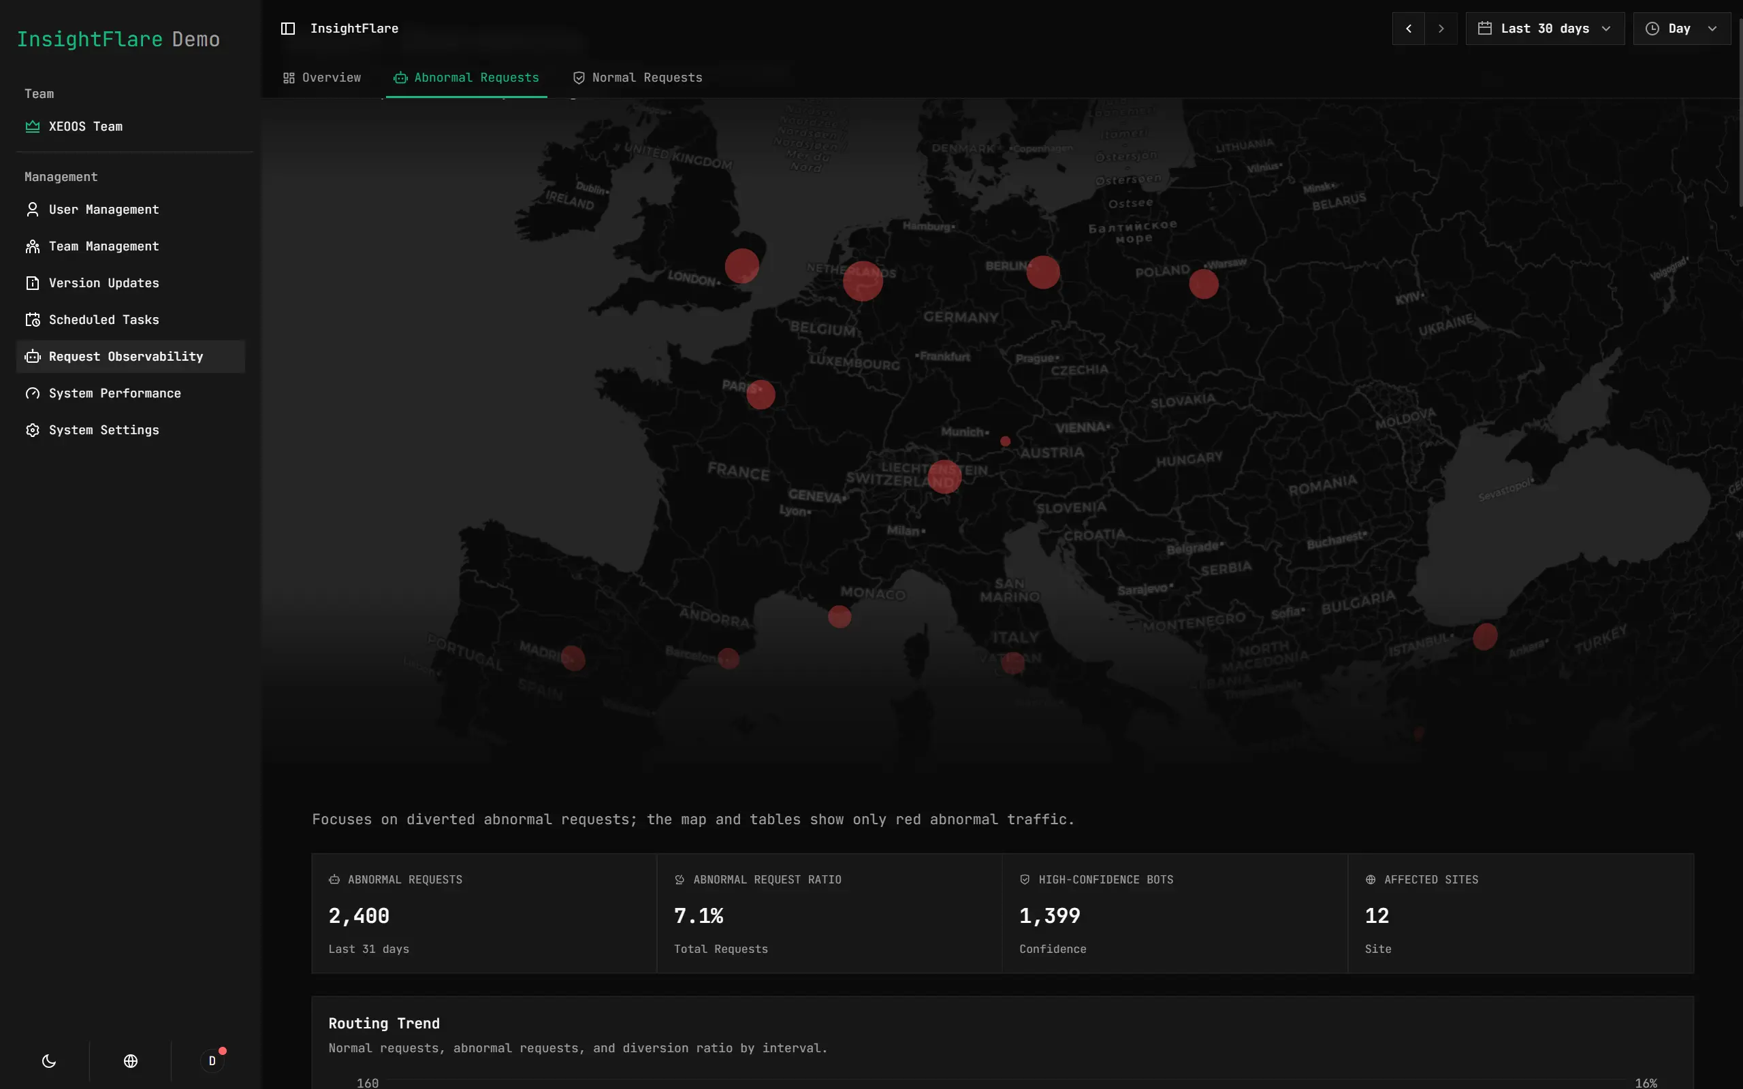
Task: Click the Affected Sites 12 value
Action: [x=1377, y=916]
